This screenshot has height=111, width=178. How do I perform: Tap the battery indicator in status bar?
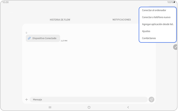[174, 2]
